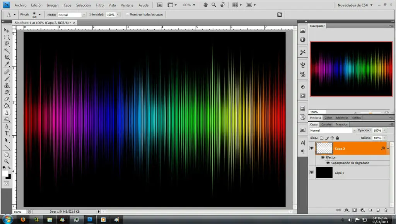Choose the Hand tool in toolbox
The width and height of the screenshot is (396, 224).
click(7, 154)
